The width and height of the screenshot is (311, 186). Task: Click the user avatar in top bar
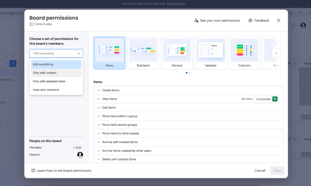click(x=303, y=26)
